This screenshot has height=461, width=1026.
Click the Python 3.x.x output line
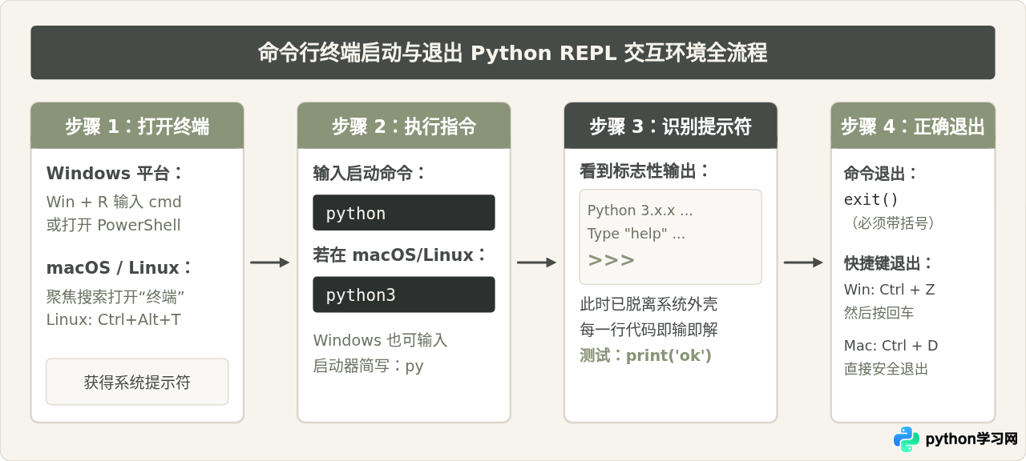tap(640, 210)
